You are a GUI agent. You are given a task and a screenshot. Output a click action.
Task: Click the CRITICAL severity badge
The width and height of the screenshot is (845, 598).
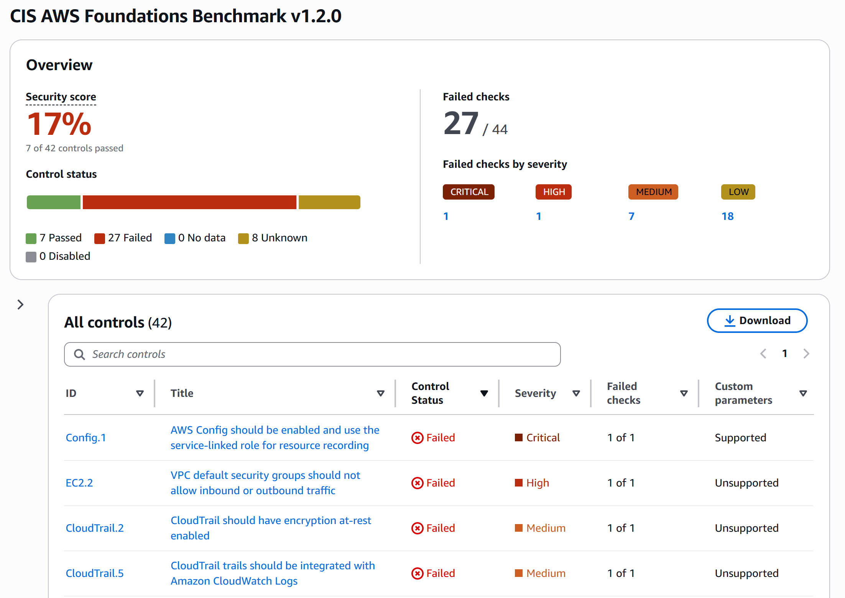pos(469,192)
